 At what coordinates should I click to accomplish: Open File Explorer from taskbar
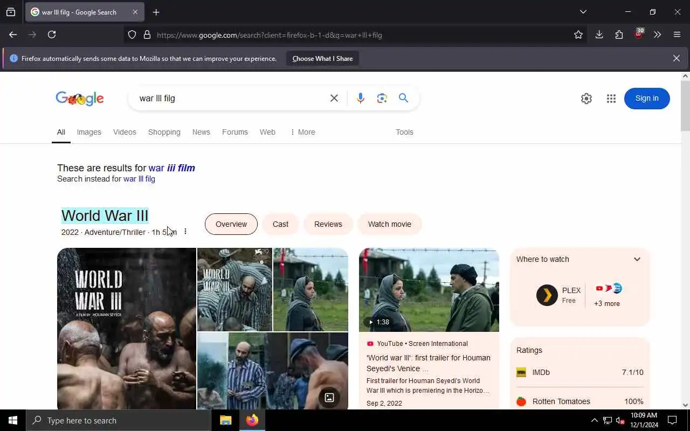pyautogui.click(x=226, y=420)
